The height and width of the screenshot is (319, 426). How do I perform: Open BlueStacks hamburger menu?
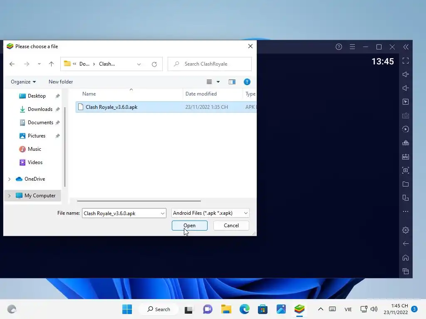pyautogui.click(x=352, y=47)
